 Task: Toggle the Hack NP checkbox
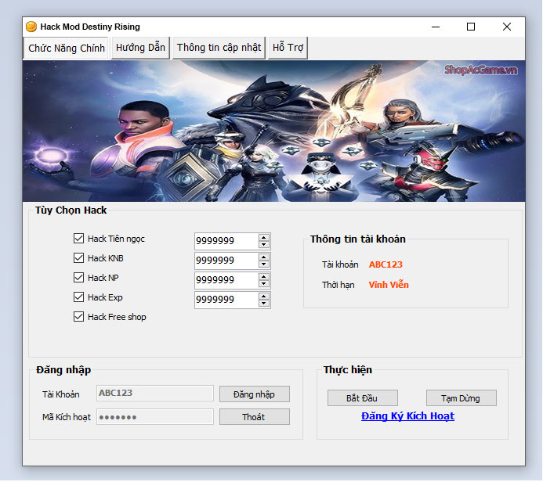click(78, 277)
